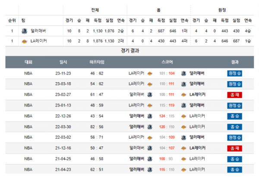Click score 108 : 111 for 23-02-27
The height and width of the screenshot is (177, 259).
[167, 95]
